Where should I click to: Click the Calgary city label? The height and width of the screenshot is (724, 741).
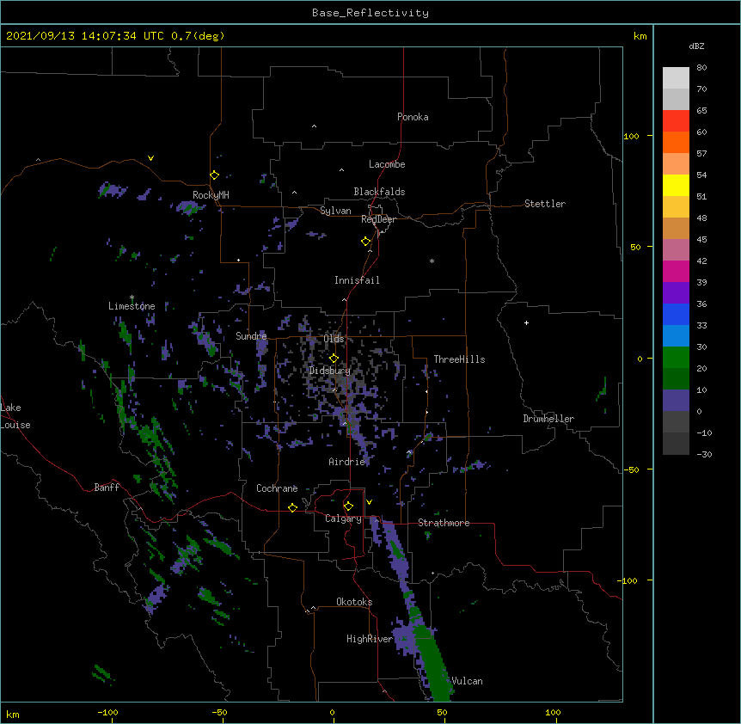point(343,518)
